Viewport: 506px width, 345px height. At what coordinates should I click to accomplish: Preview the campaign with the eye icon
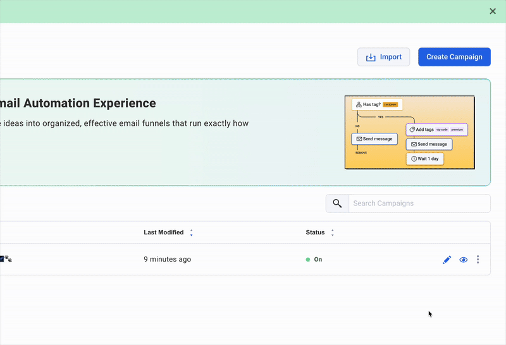pyautogui.click(x=464, y=260)
